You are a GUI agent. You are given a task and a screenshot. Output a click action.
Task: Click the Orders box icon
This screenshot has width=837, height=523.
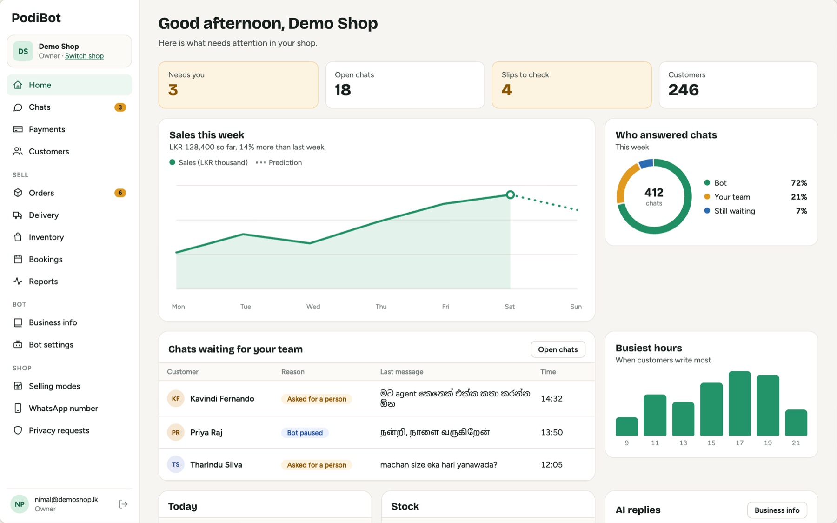point(18,193)
